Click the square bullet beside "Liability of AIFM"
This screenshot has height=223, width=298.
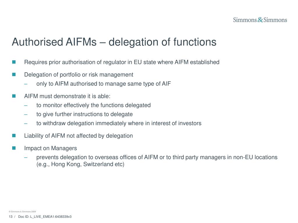pos(14,136)
